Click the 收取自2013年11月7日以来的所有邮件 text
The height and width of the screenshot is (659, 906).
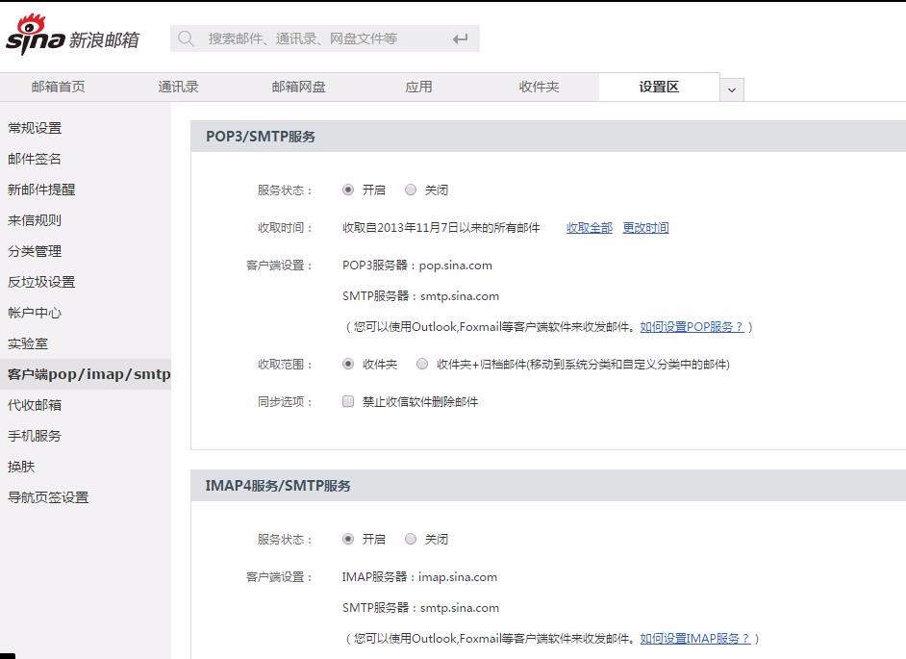point(440,228)
